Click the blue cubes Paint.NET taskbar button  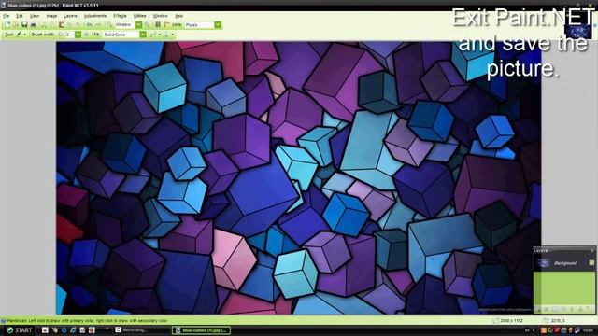coord(201,330)
